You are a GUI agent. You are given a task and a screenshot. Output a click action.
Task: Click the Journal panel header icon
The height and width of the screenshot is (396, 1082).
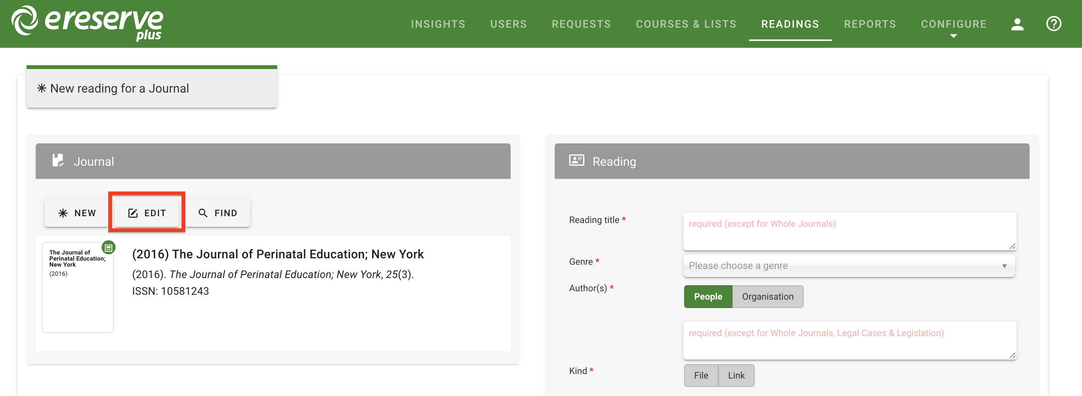coord(58,161)
